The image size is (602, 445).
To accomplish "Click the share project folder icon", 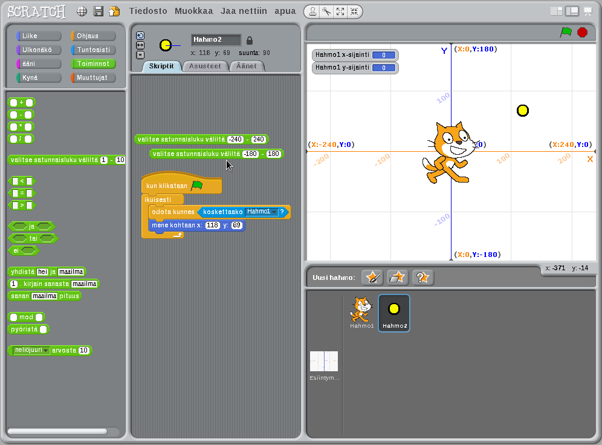I will [x=114, y=11].
